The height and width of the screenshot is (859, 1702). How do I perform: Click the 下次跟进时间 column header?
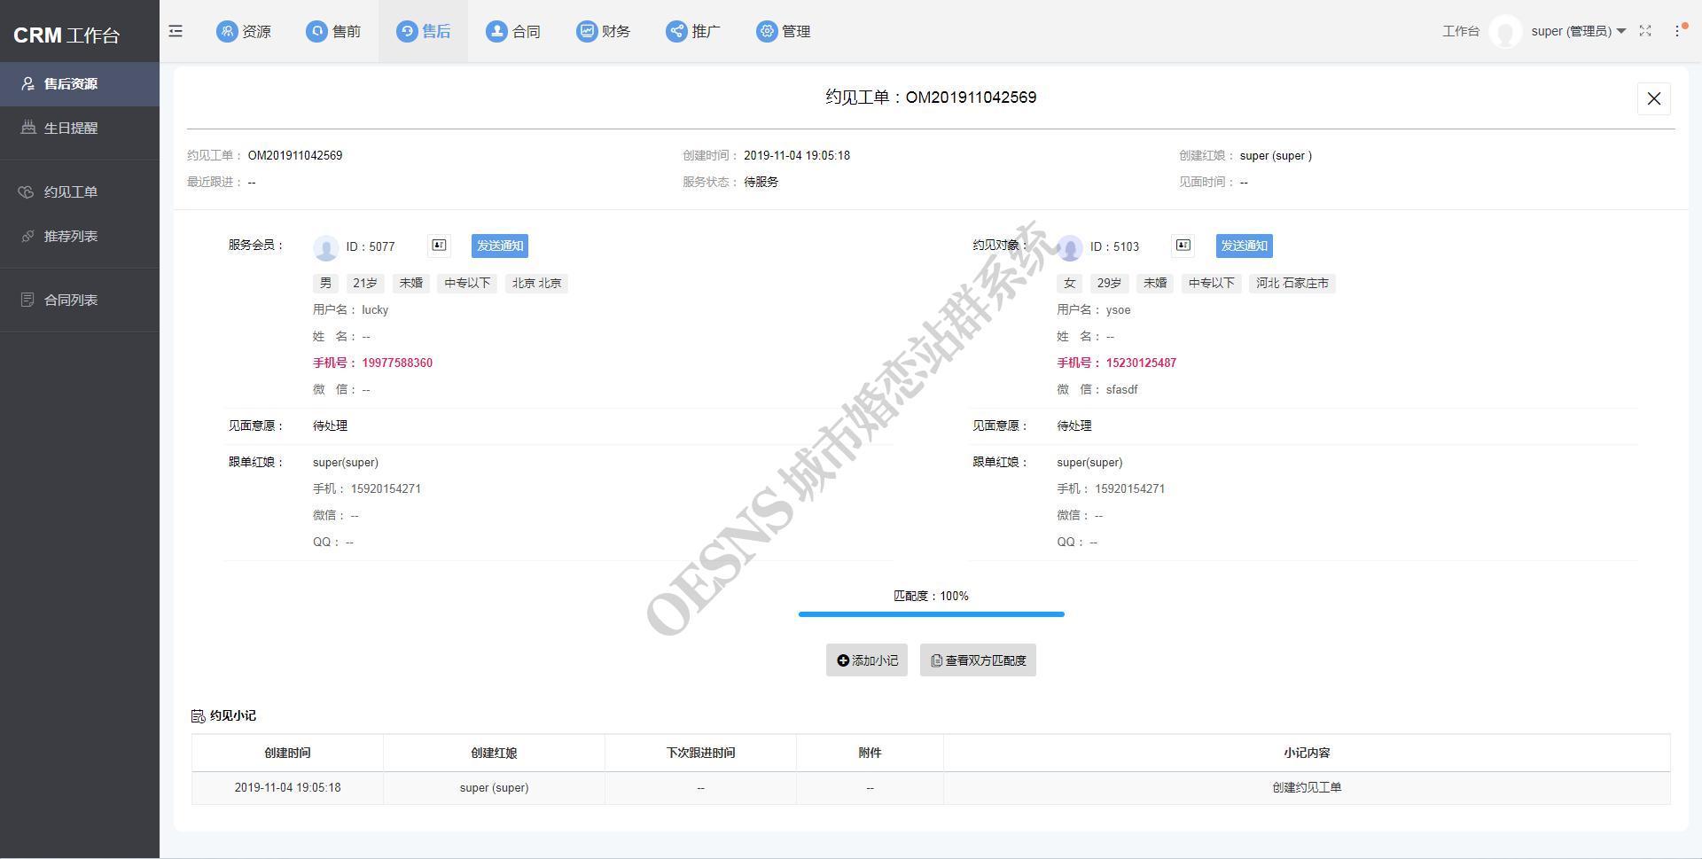[x=700, y=753]
